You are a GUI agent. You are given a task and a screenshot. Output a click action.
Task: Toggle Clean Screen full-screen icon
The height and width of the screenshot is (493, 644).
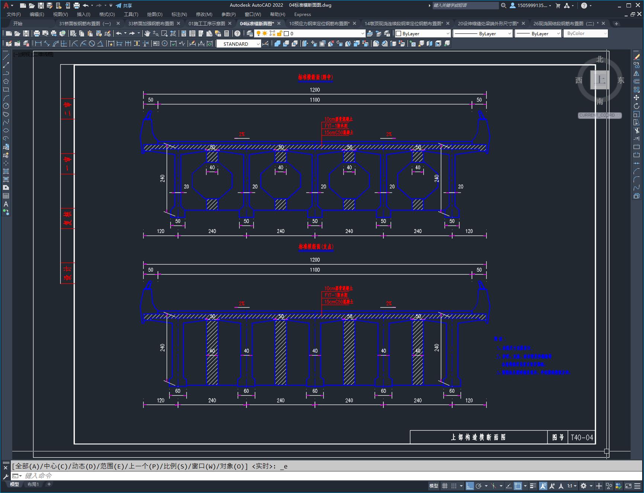click(x=628, y=486)
